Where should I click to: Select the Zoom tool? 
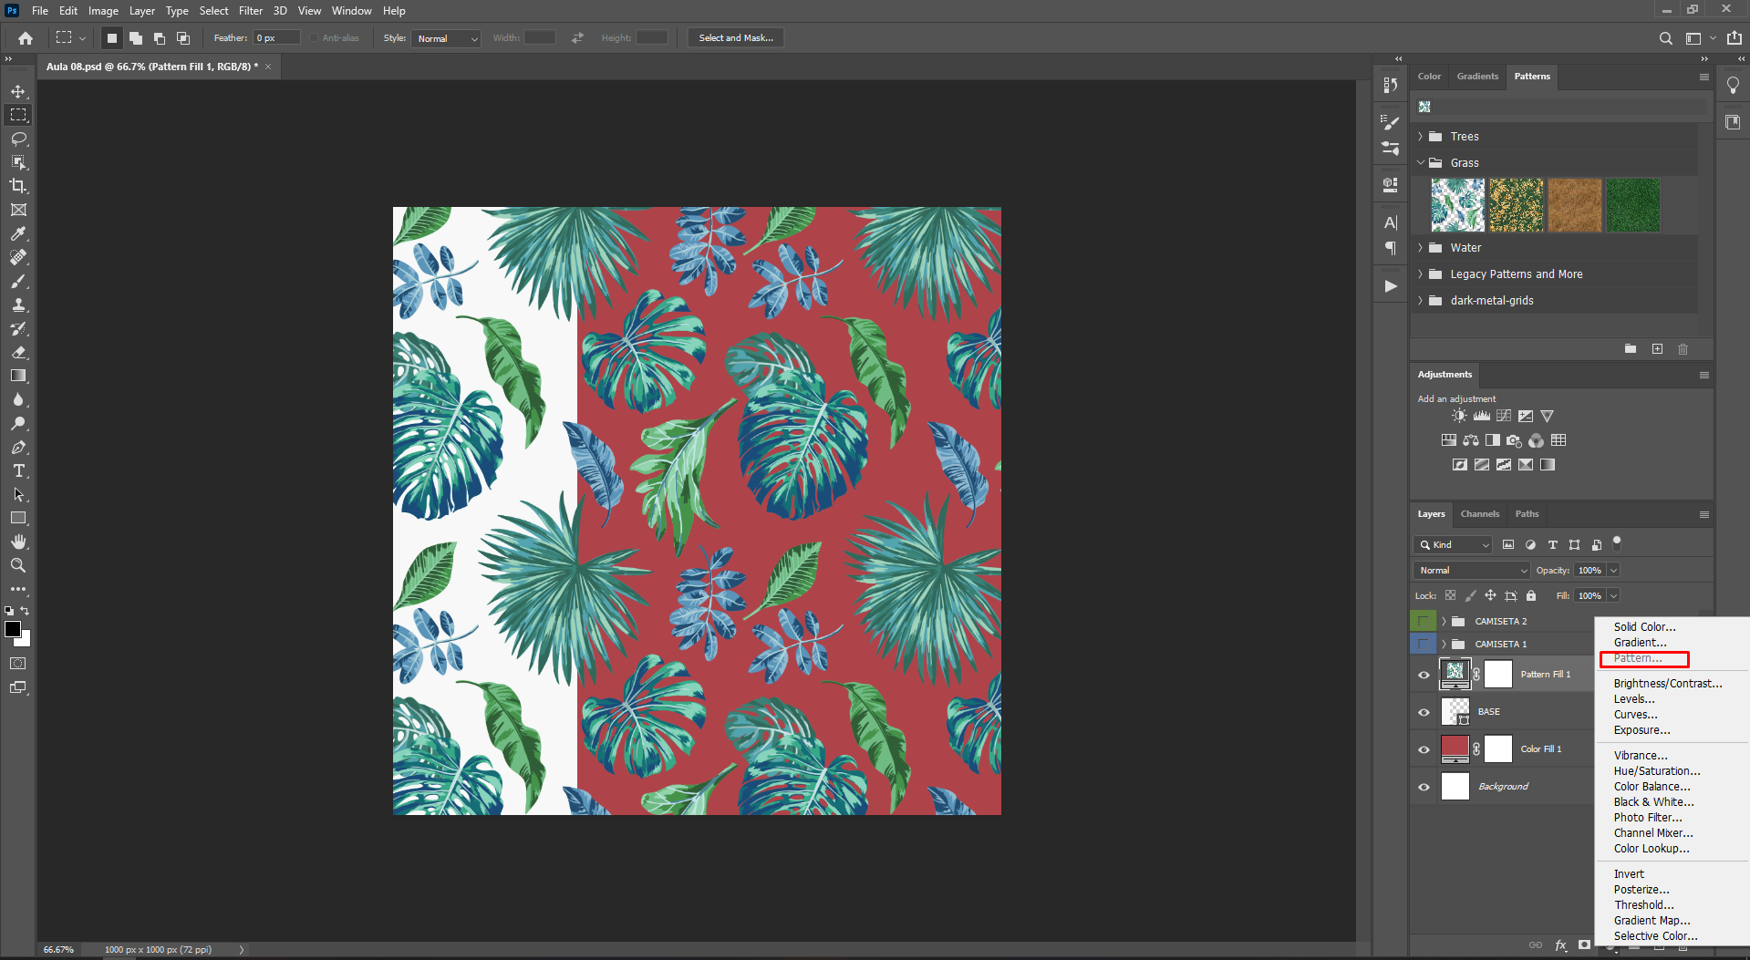click(x=18, y=565)
